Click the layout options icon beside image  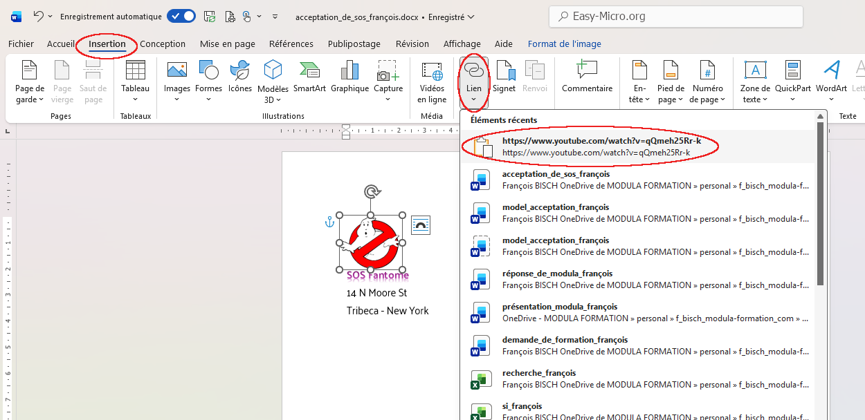(x=421, y=224)
